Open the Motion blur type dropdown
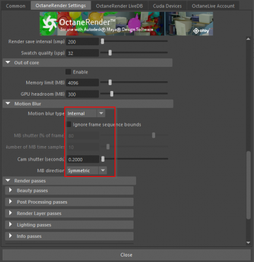The height and width of the screenshot is (262, 254). point(86,113)
